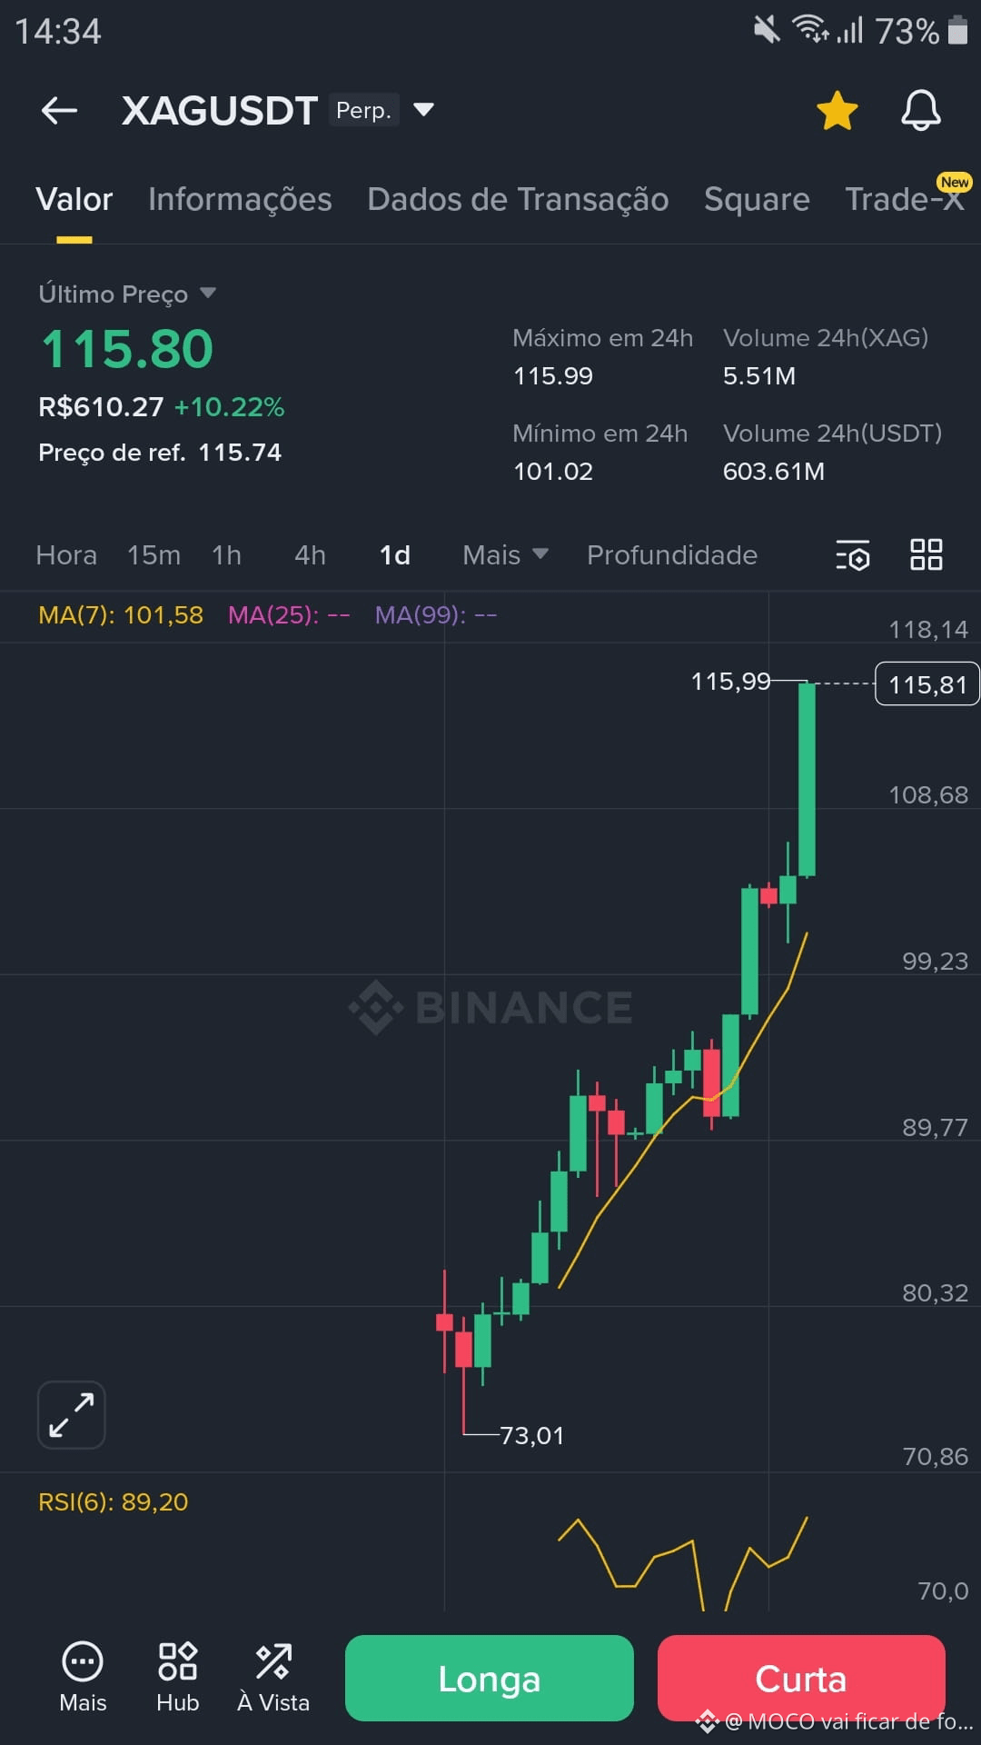Expand the Mais intervals dropdown
Viewport: 981px width, 1745px height.
click(x=505, y=554)
